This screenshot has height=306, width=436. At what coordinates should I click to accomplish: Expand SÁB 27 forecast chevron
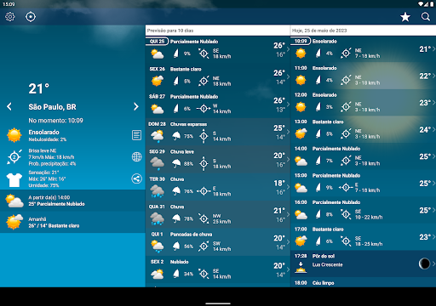[x=288, y=105]
